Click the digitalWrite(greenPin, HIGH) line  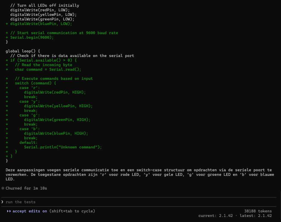pos(57,120)
